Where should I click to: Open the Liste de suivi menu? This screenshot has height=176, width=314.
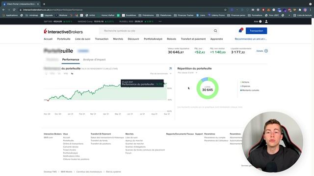click(x=82, y=39)
